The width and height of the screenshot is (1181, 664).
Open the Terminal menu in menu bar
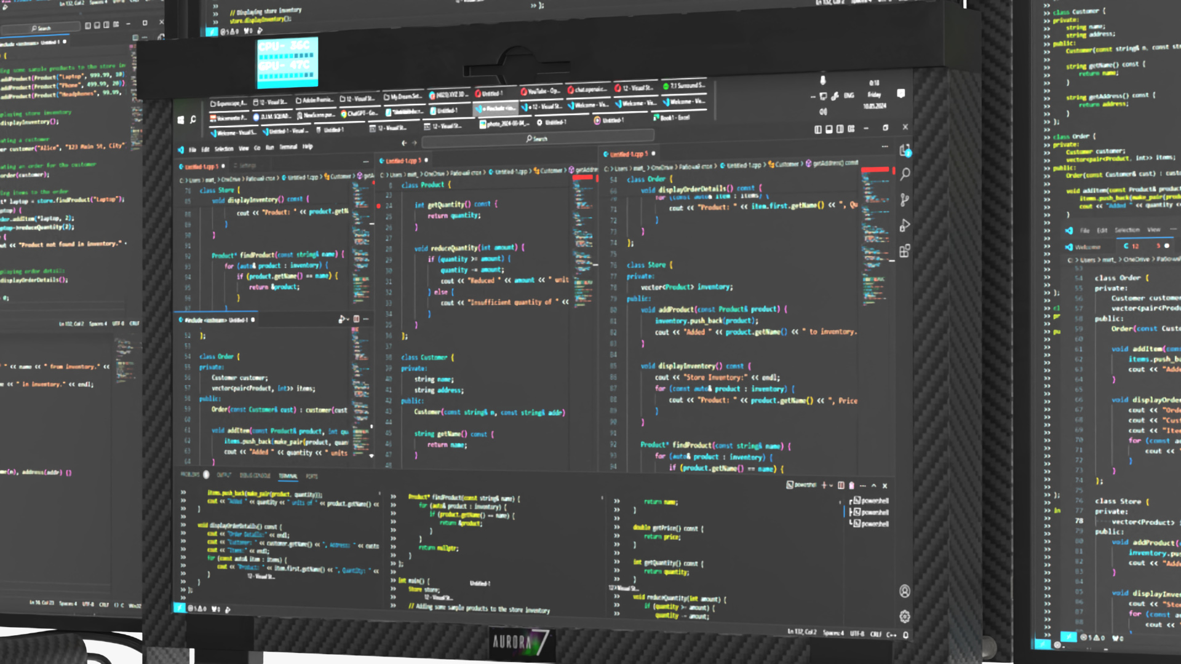click(x=288, y=147)
